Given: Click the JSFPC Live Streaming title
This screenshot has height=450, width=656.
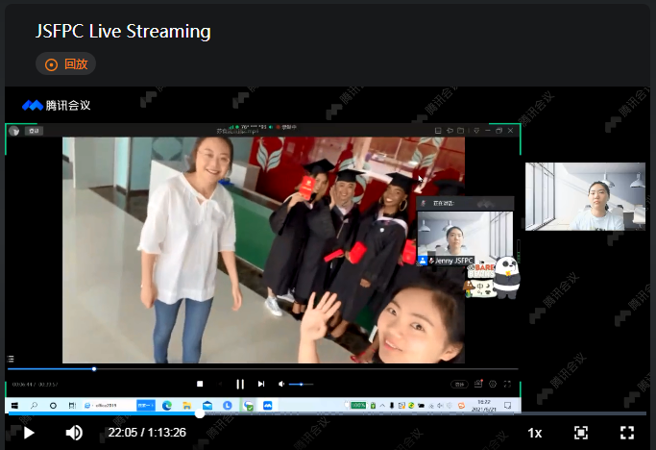Looking at the screenshot, I should [x=123, y=31].
